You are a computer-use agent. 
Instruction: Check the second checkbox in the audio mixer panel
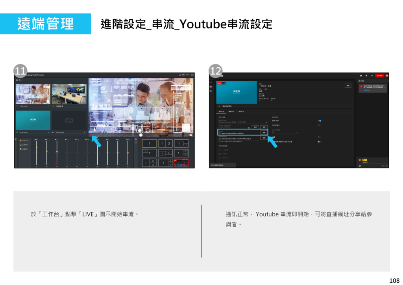(21, 144)
